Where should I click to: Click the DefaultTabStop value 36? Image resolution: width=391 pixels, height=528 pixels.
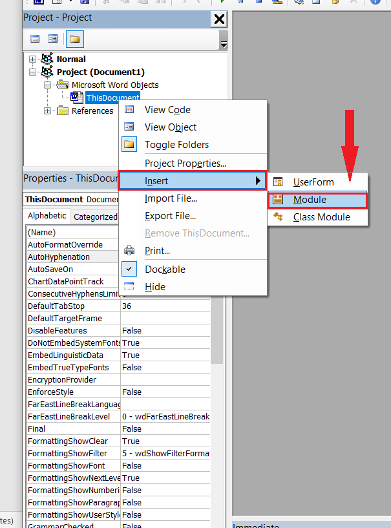pos(165,306)
